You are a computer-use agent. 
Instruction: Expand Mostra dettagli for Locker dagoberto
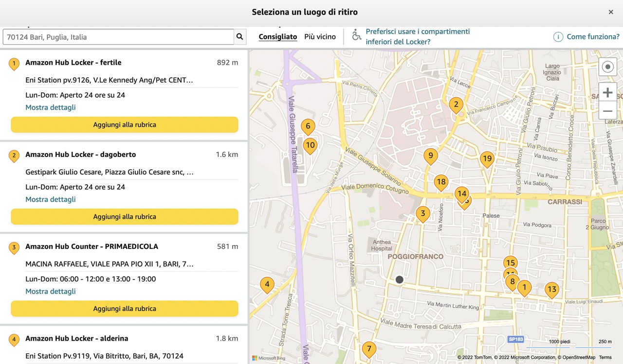pos(50,199)
